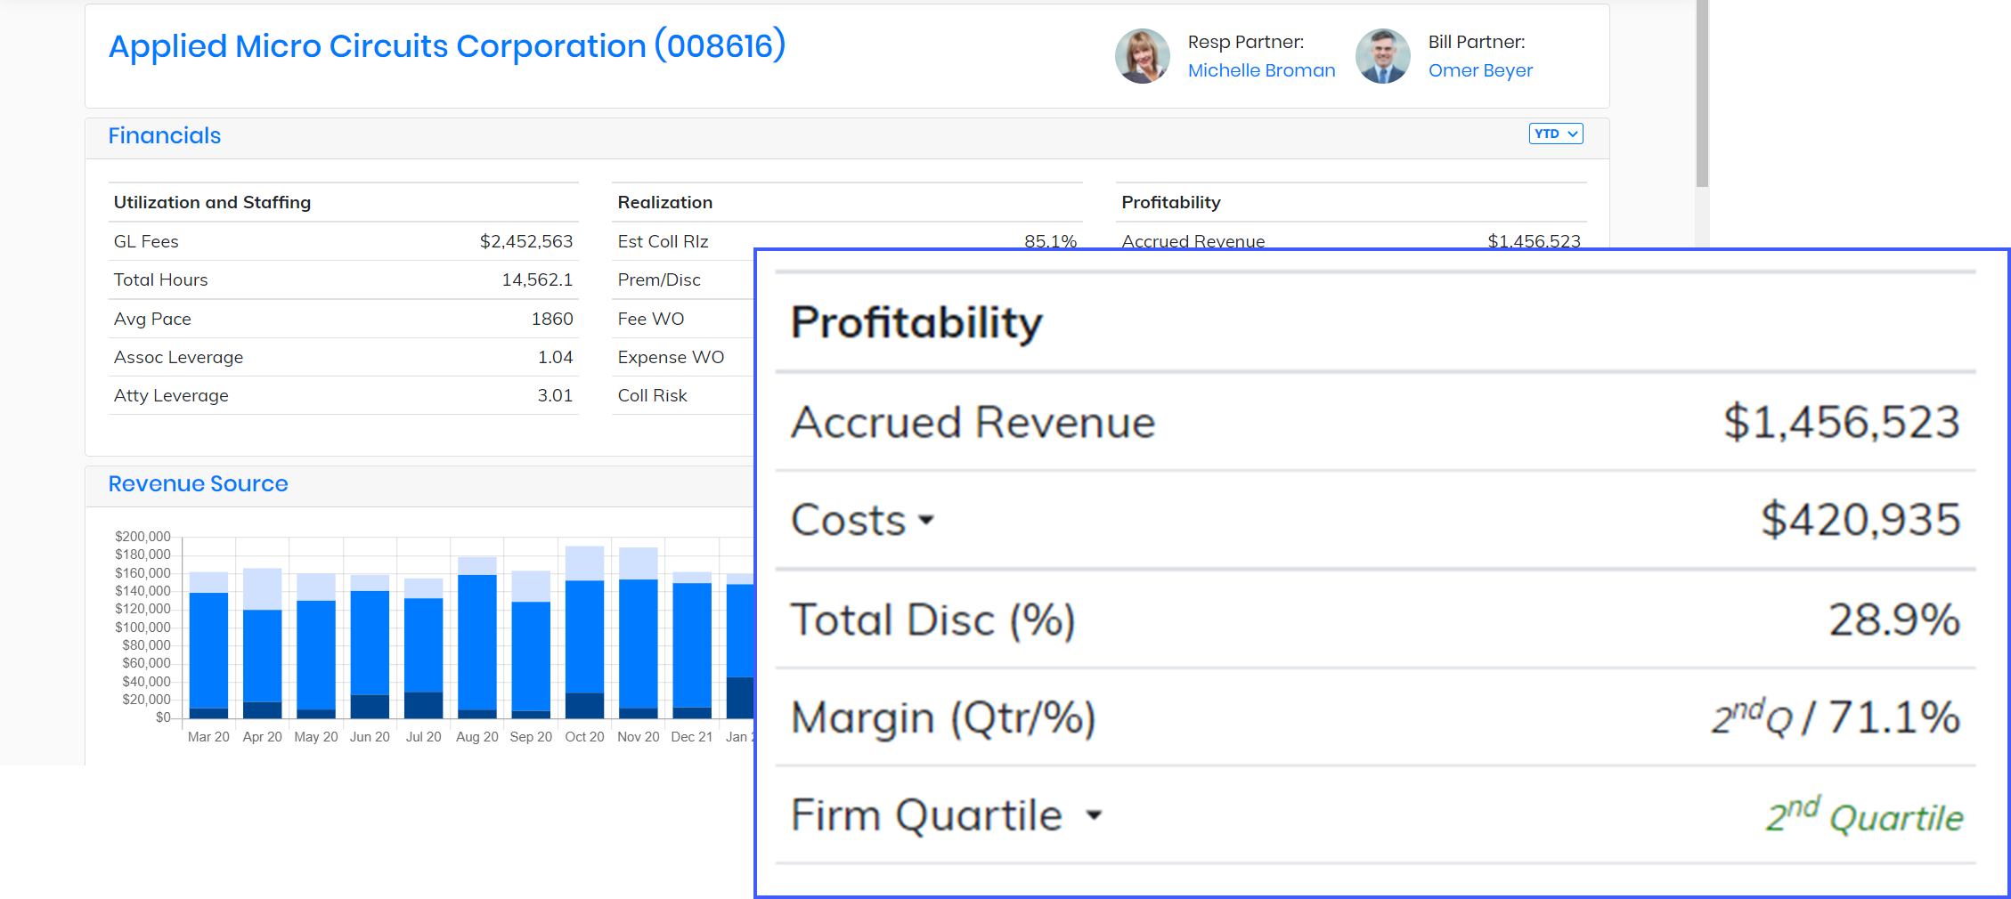Click the Total Hours value 14,562.1
Viewport: 2011px width, 899px height.
click(x=537, y=279)
